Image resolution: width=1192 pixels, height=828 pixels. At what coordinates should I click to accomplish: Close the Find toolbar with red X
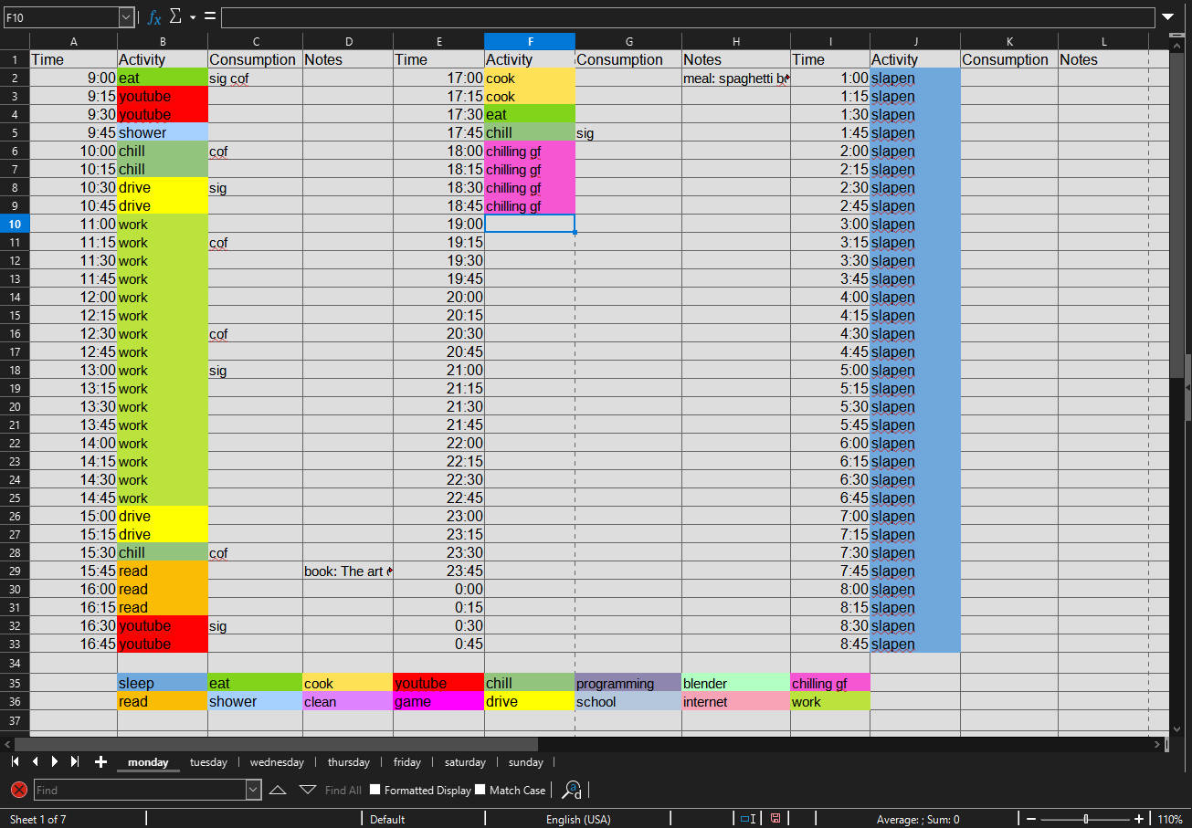pyautogui.click(x=19, y=790)
